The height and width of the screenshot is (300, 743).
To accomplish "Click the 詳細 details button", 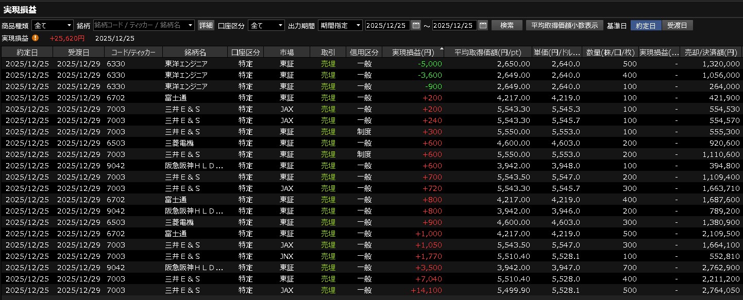I will [x=206, y=25].
